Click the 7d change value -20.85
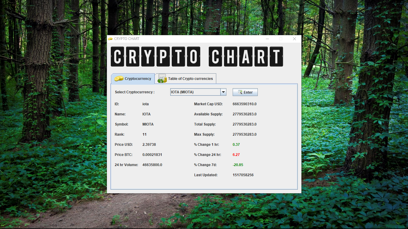Viewport: 408px width, 229px height. tap(238, 165)
